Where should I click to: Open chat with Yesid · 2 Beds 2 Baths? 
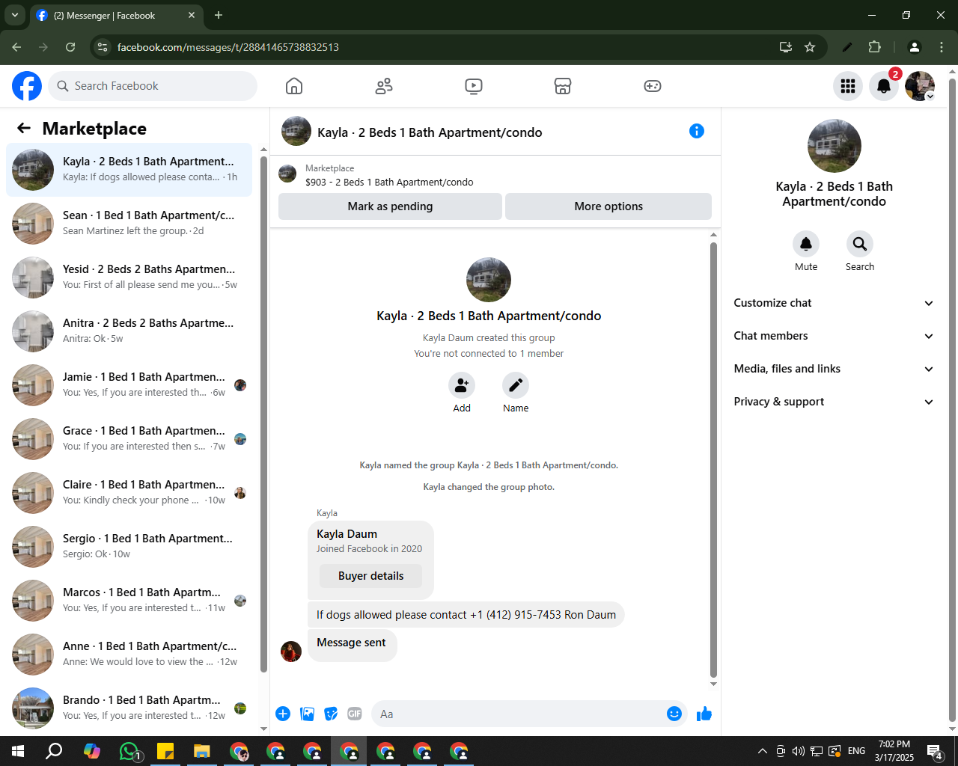pyautogui.click(x=129, y=278)
